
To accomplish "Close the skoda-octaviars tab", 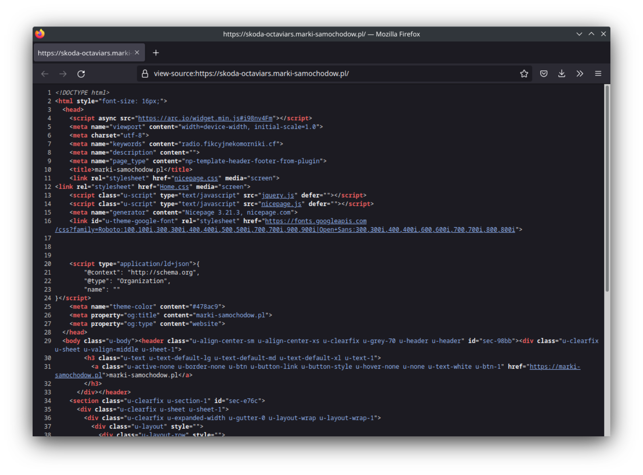I will [x=137, y=53].
